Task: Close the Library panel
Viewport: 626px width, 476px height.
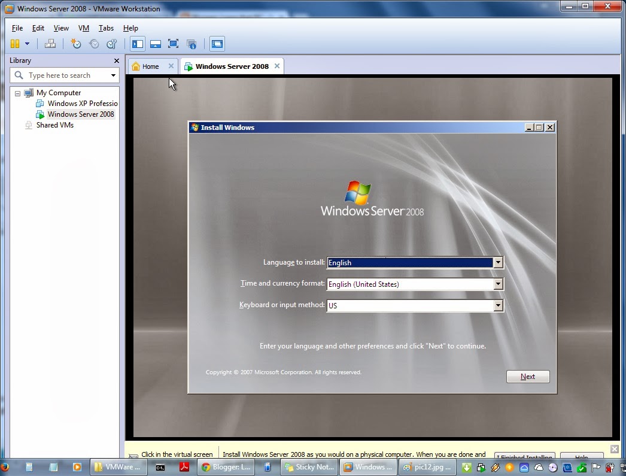Action: (x=117, y=60)
